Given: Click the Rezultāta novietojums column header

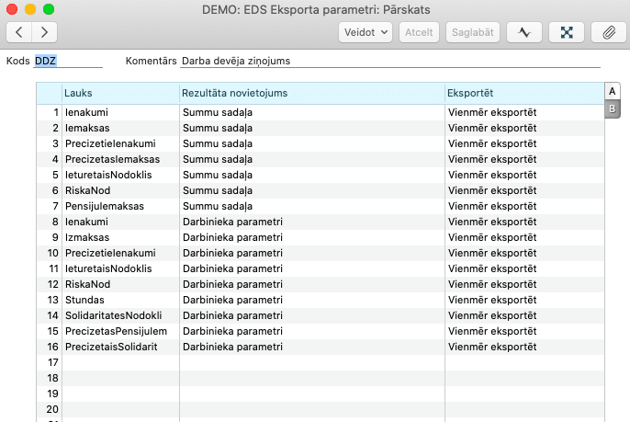Looking at the screenshot, I should point(311,93).
